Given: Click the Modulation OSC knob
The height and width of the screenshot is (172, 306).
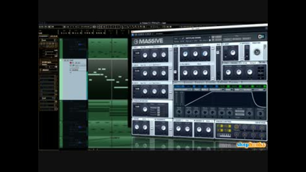Looking at the screenshot, I should 145,109.
